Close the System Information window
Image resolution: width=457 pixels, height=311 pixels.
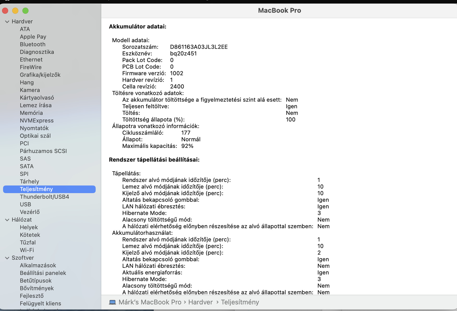[5, 11]
